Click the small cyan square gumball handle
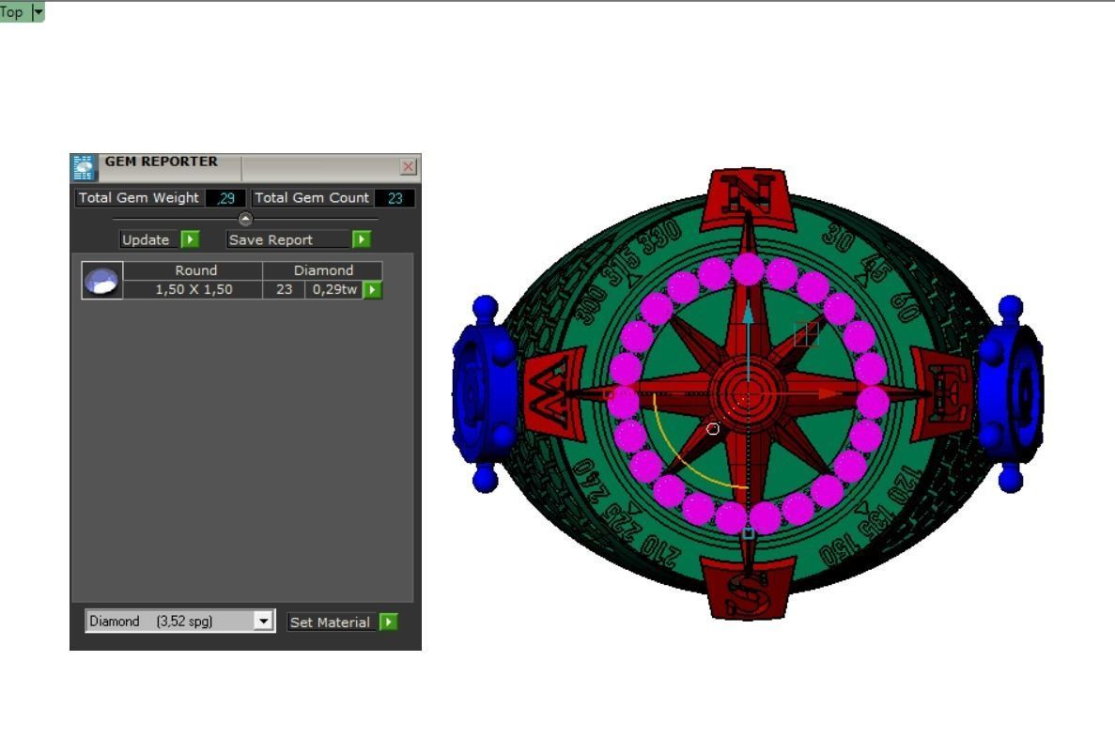 click(748, 533)
